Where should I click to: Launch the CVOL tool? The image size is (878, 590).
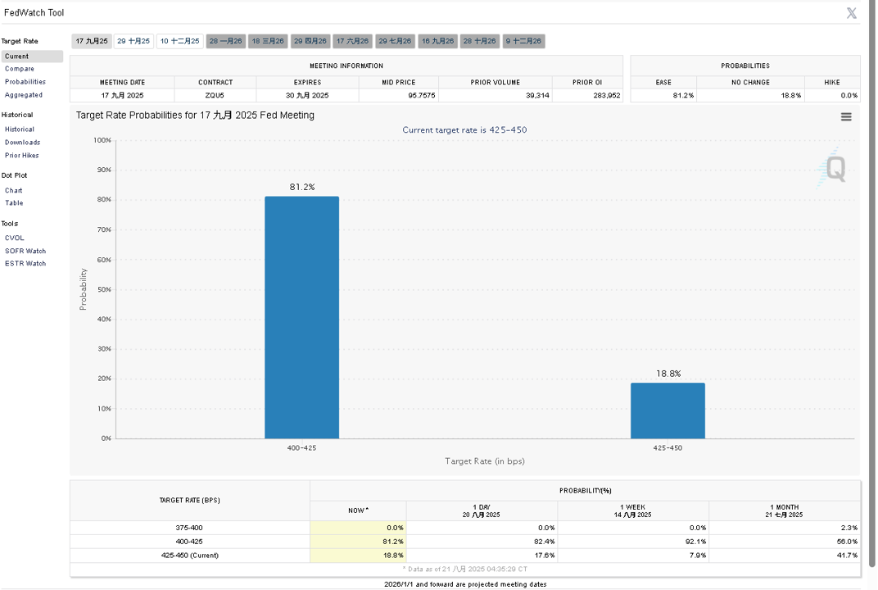click(x=15, y=238)
